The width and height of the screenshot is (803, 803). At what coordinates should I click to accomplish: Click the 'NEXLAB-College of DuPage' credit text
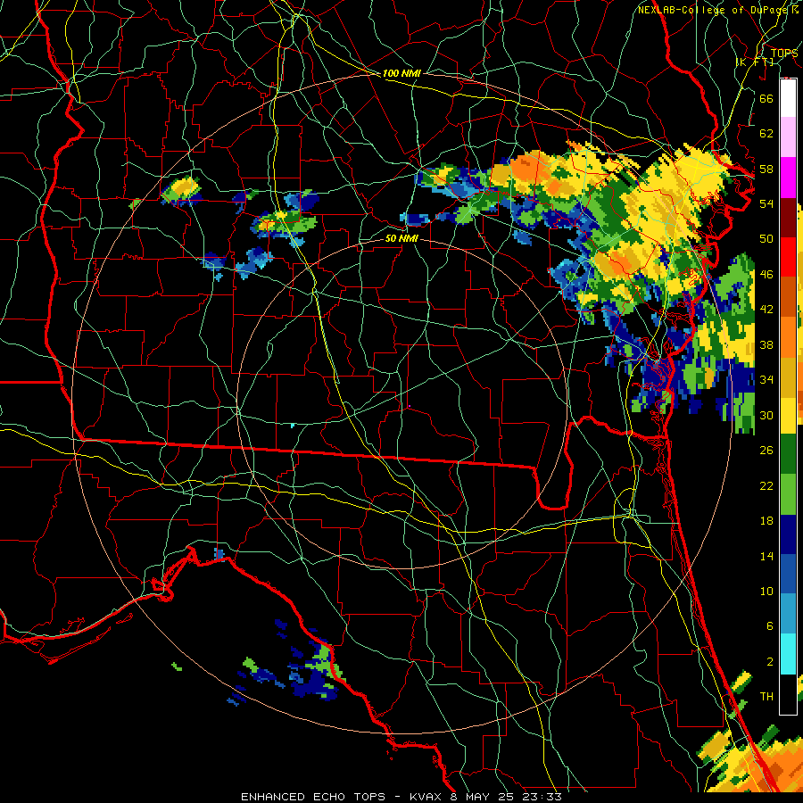coord(714,10)
